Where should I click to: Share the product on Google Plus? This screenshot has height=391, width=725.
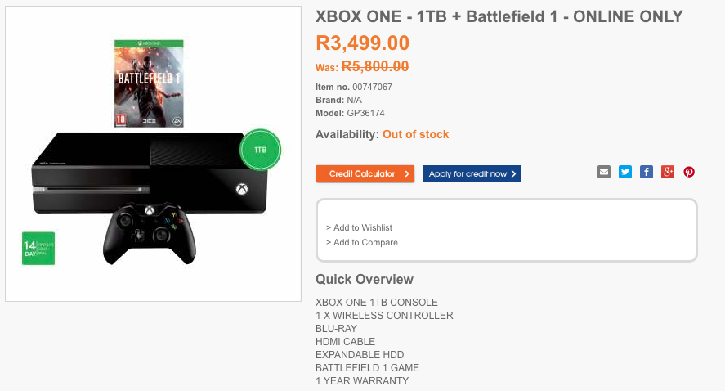pos(668,172)
